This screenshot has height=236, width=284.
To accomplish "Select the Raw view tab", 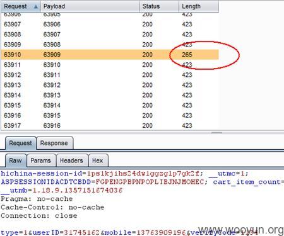I will tap(16, 160).
